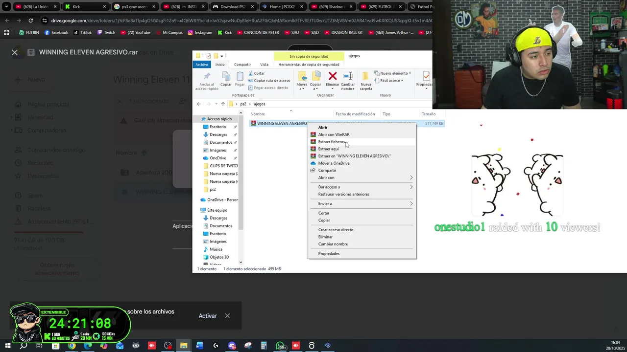Viewport: 627px width, 352px height.
Task: Expand Abrir con submenu
Action: pos(362,177)
